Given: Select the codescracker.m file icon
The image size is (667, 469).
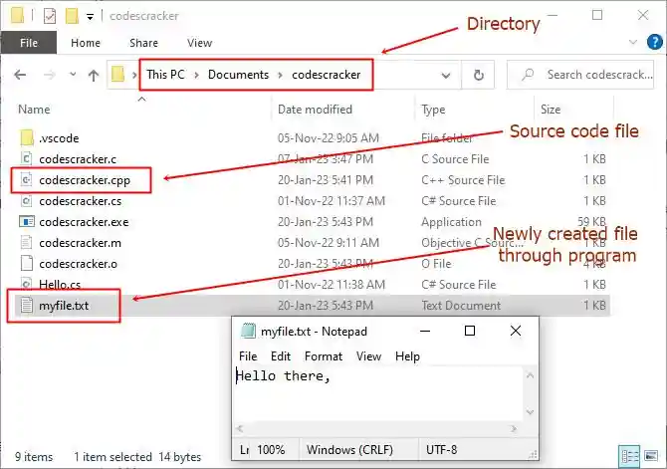Looking at the screenshot, I should pos(26,243).
